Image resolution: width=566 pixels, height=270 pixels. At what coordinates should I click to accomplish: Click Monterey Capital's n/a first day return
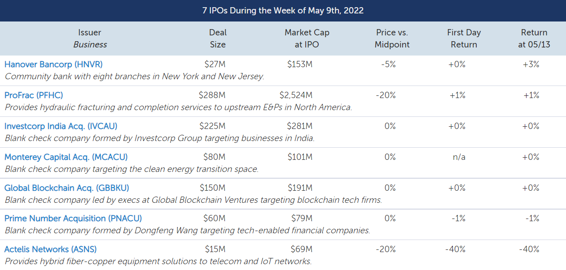point(459,157)
